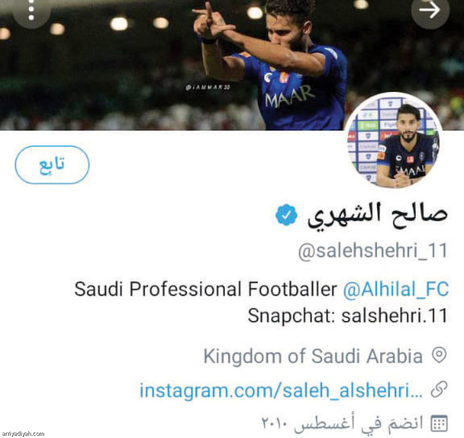Viewport: 464px width, 438px height.
Task: Select the @salehshehri_11 handle text
Action: (373, 251)
